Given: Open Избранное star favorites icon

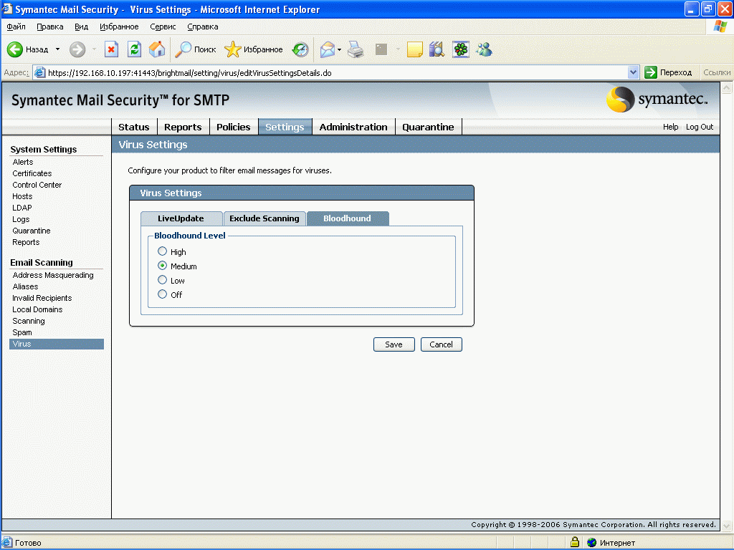Looking at the screenshot, I should pos(232,49).
